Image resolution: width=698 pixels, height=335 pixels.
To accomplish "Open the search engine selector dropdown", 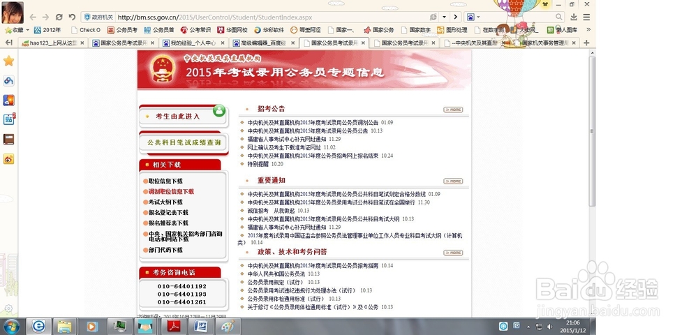I will tap(473, 17).
